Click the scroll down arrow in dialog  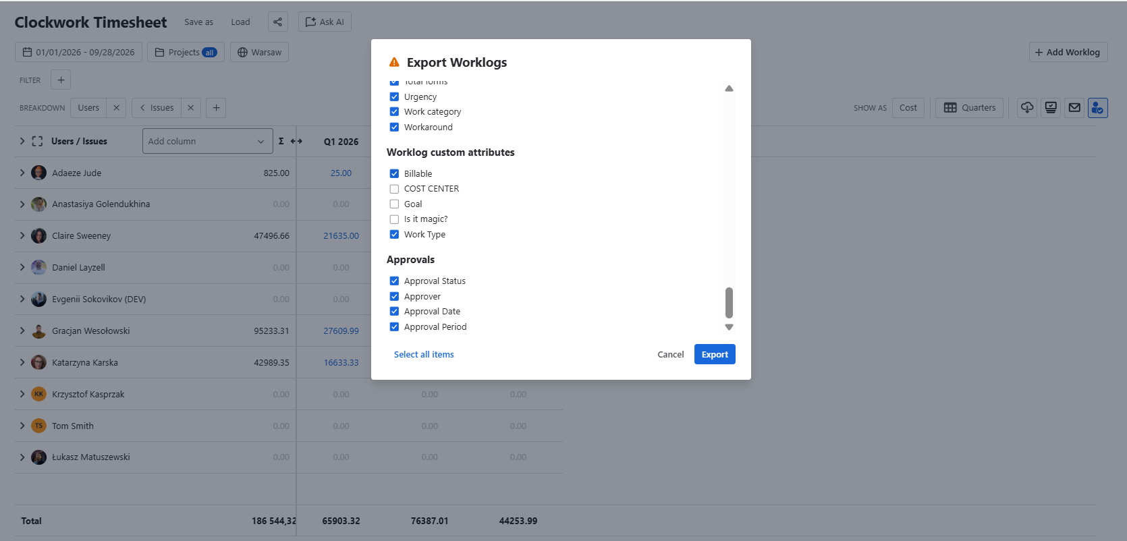[x=729, y=327]
